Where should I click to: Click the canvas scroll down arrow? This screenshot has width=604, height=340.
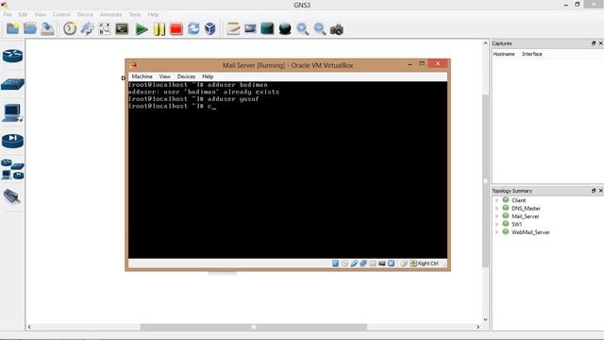[485, 319]
